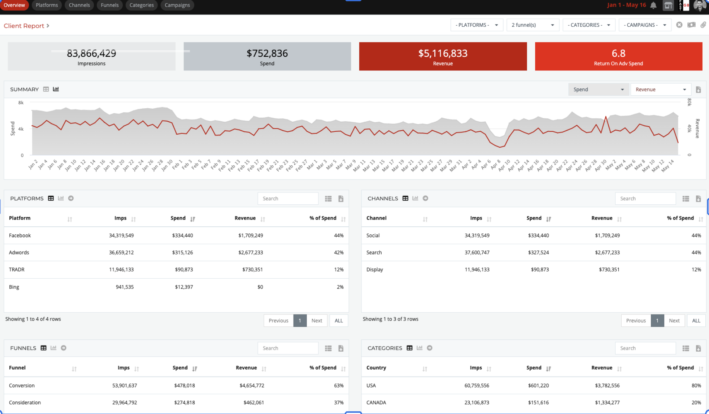
Task: Open the 2 funnel(s) dropdown
Action: tap(533, 25)
